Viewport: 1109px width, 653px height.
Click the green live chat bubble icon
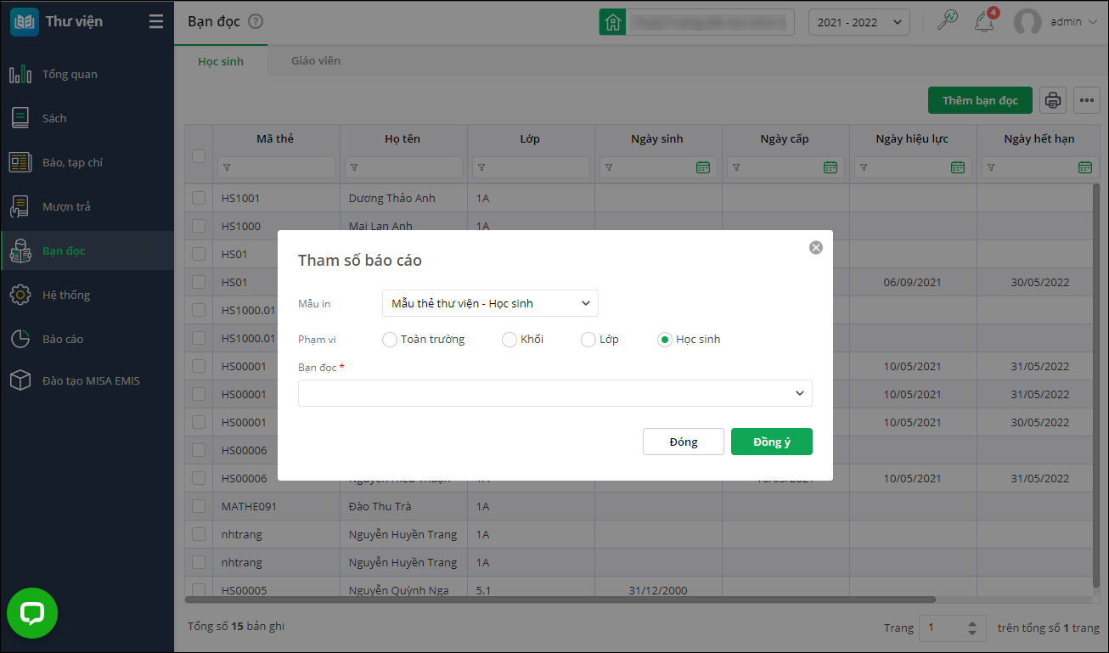(32, 613)
